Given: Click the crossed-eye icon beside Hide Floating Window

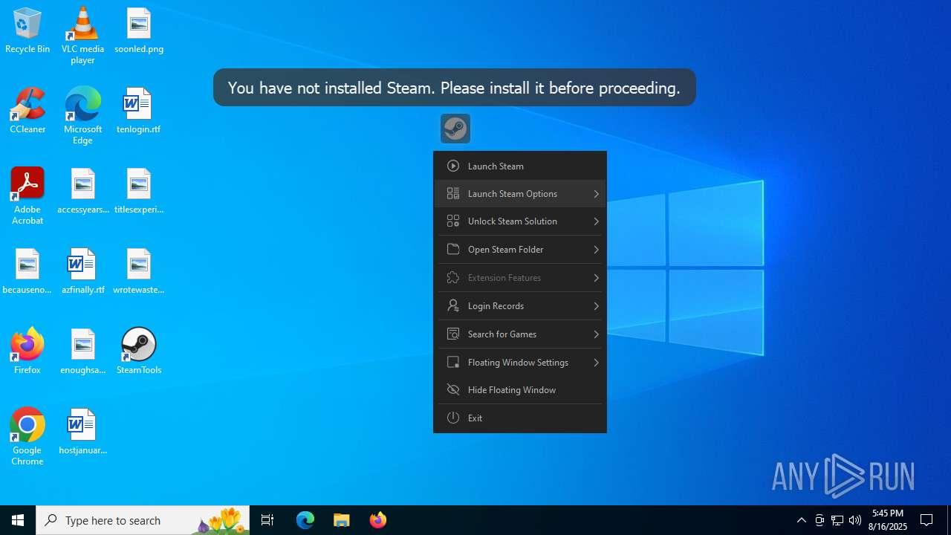Looking at the screenshot, I should click(453, 390).
